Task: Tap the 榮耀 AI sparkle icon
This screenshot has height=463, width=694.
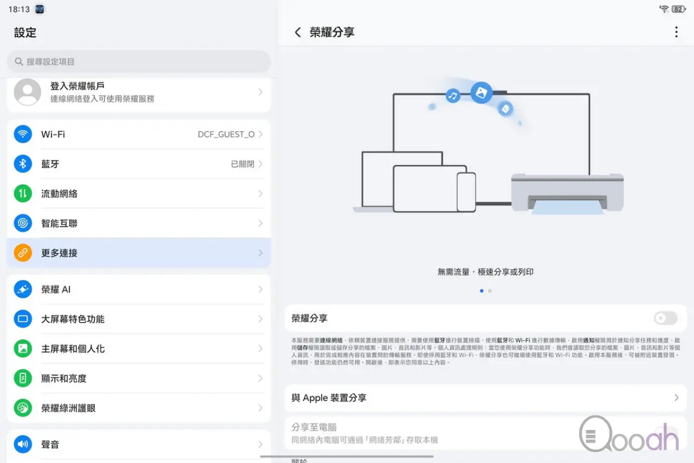Action: [23, 290]
